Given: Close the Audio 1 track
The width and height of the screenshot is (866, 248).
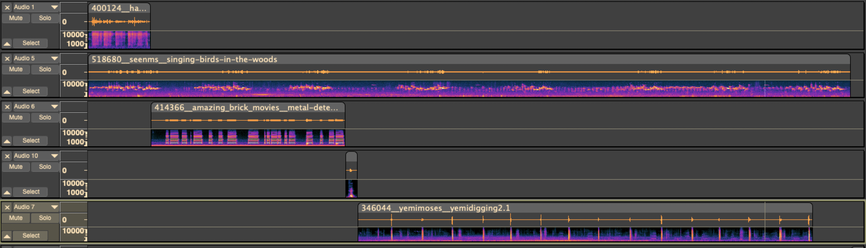Looking at the screenshot, I should click(x=7, y=7).
